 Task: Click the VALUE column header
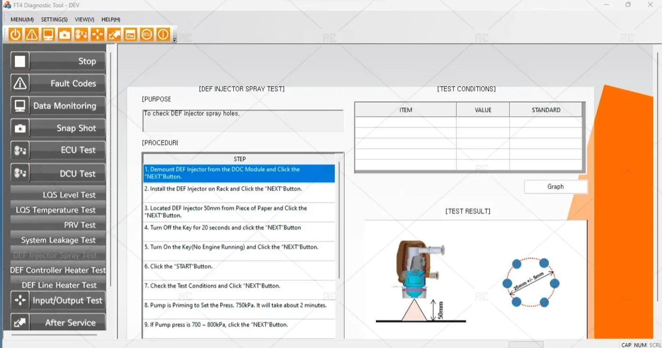pyautogui.click(x=483, y=110)
